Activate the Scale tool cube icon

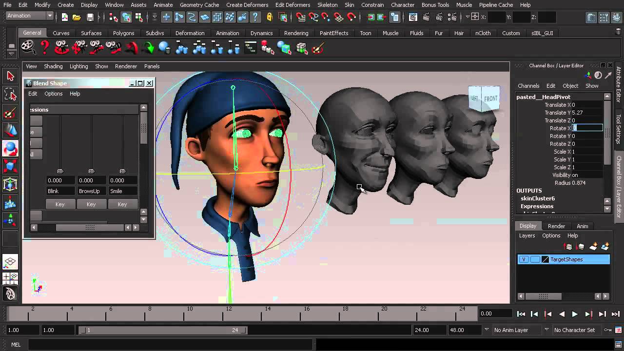pos(10,166)
